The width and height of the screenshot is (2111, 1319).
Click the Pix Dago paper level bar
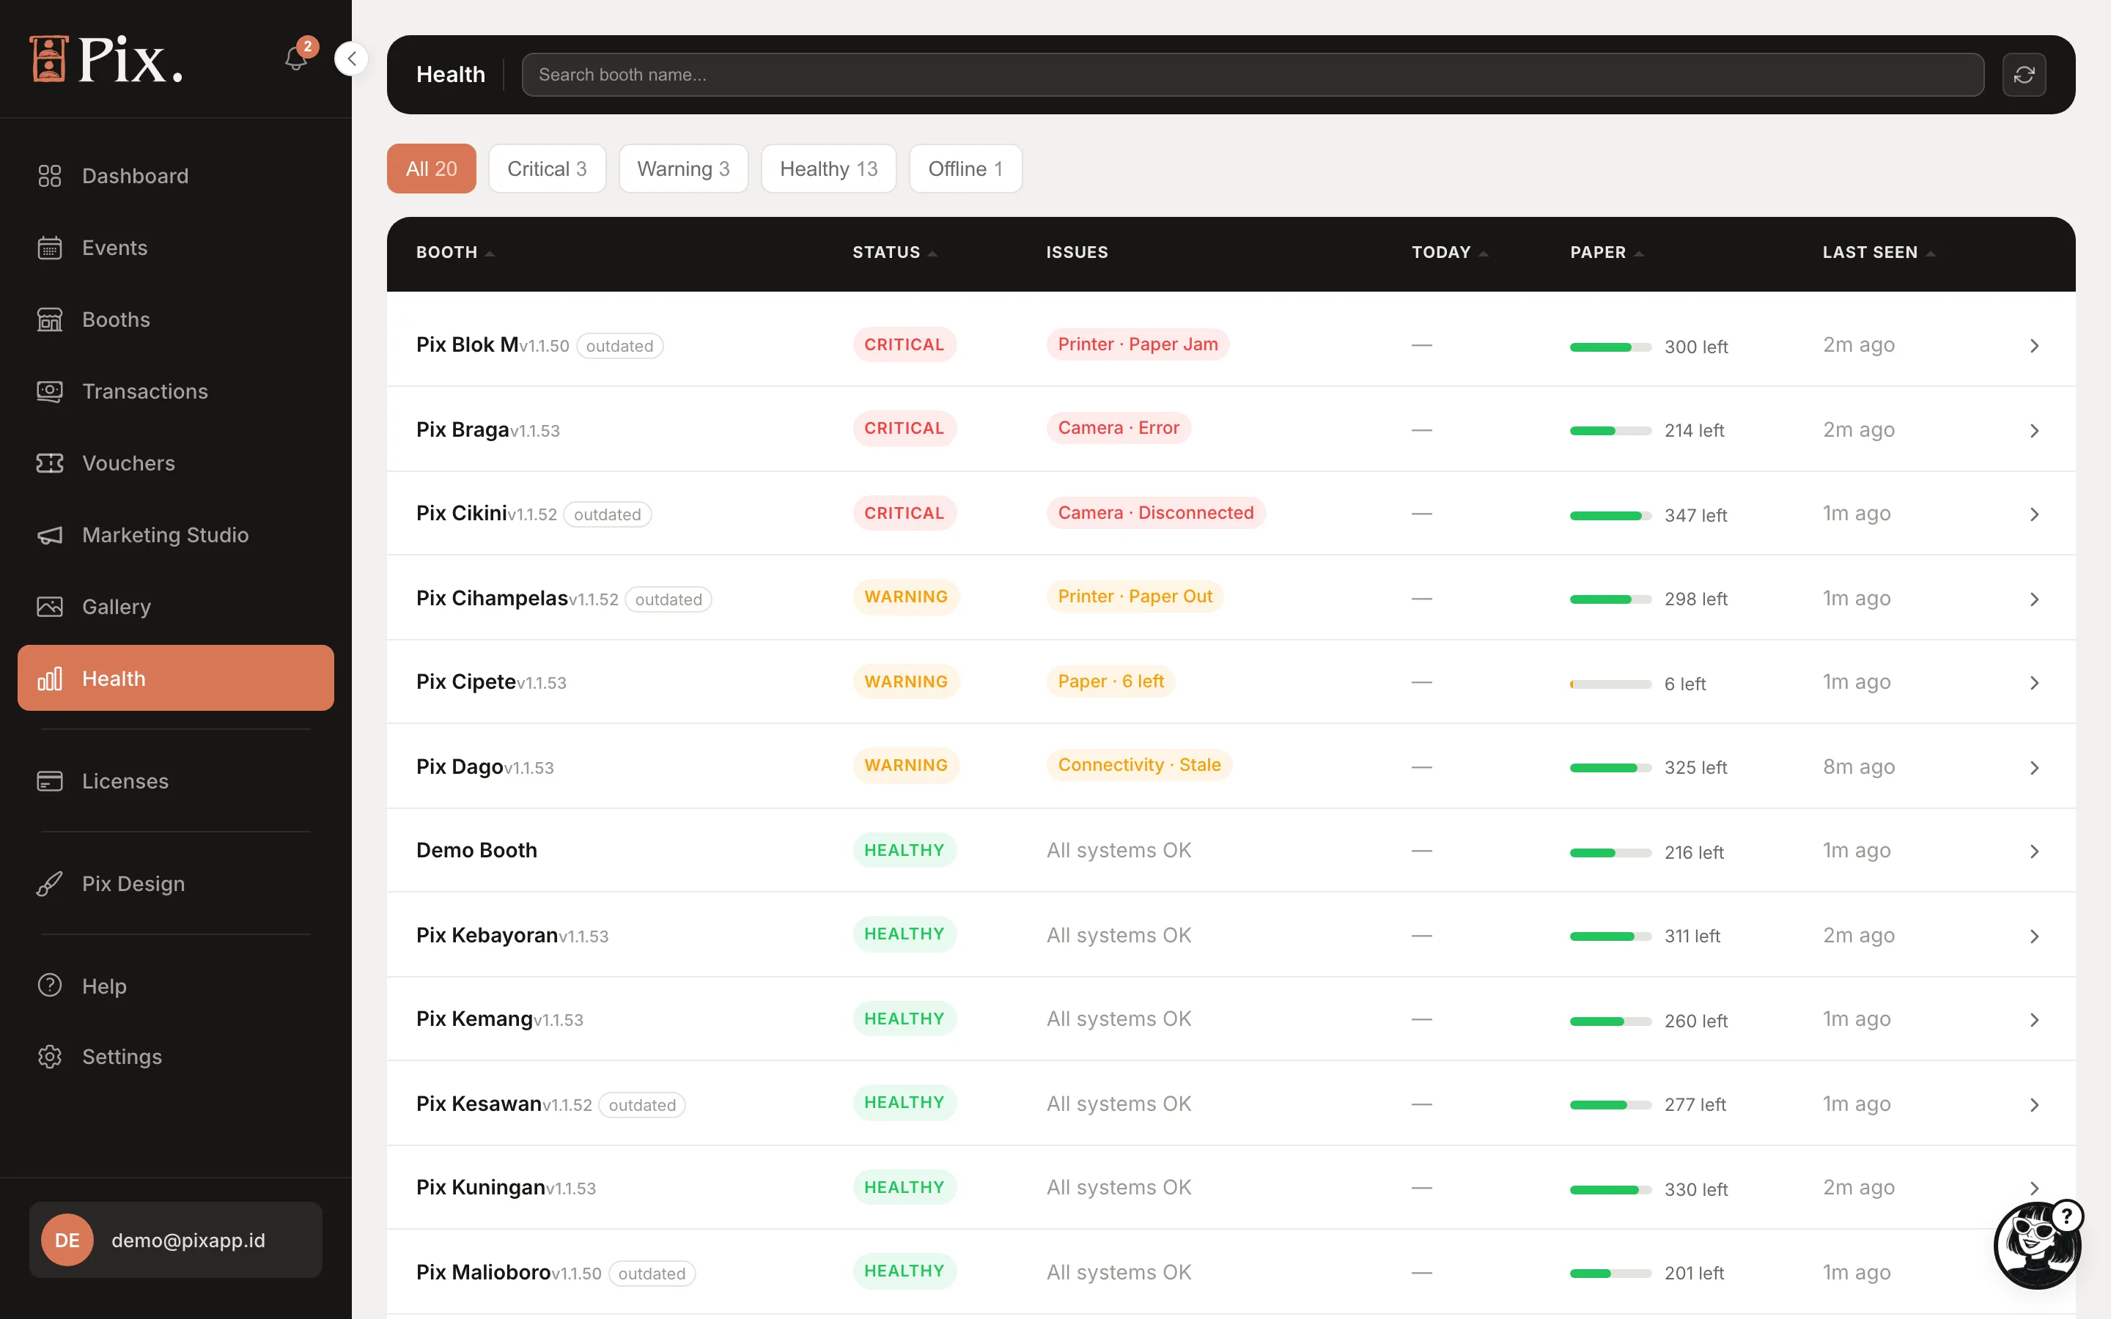1610,768
